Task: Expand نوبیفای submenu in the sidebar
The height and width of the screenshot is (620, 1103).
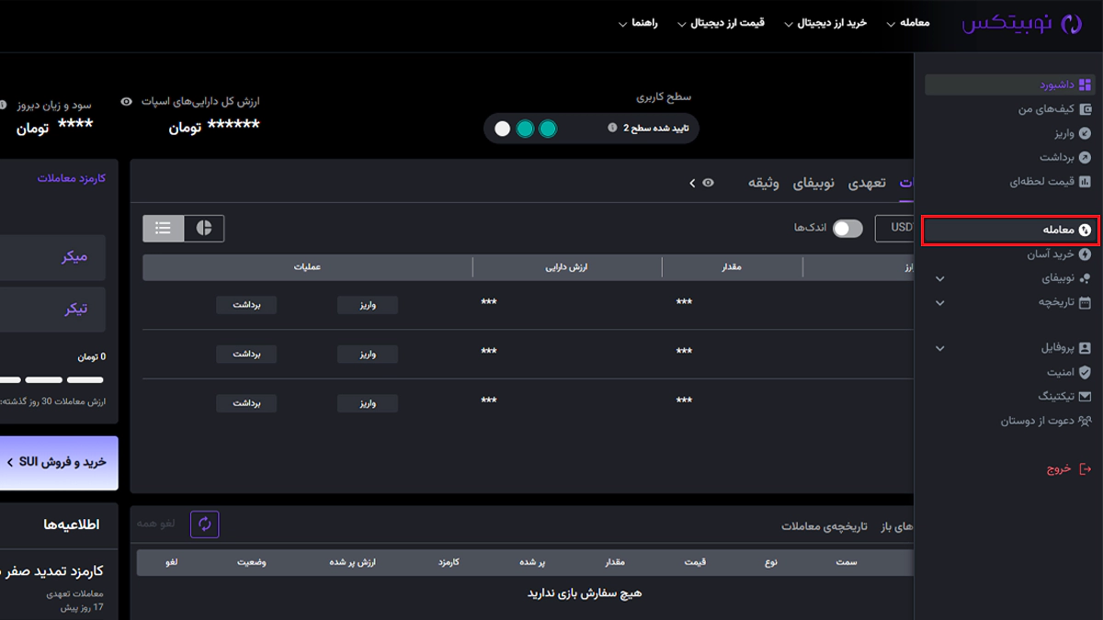Action: click(x=939, y=278)
